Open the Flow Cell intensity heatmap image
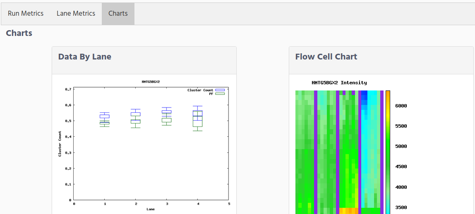 click(x=351, y=147)
